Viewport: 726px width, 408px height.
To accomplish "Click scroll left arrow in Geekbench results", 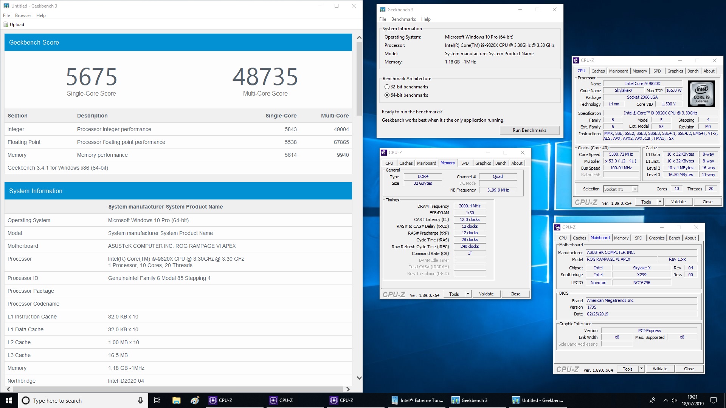I will 8,389.
